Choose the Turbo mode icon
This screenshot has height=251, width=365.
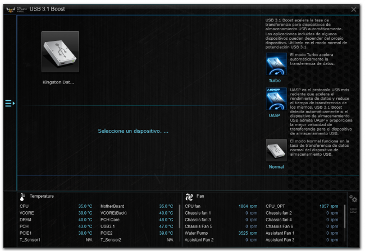[276, 64]
